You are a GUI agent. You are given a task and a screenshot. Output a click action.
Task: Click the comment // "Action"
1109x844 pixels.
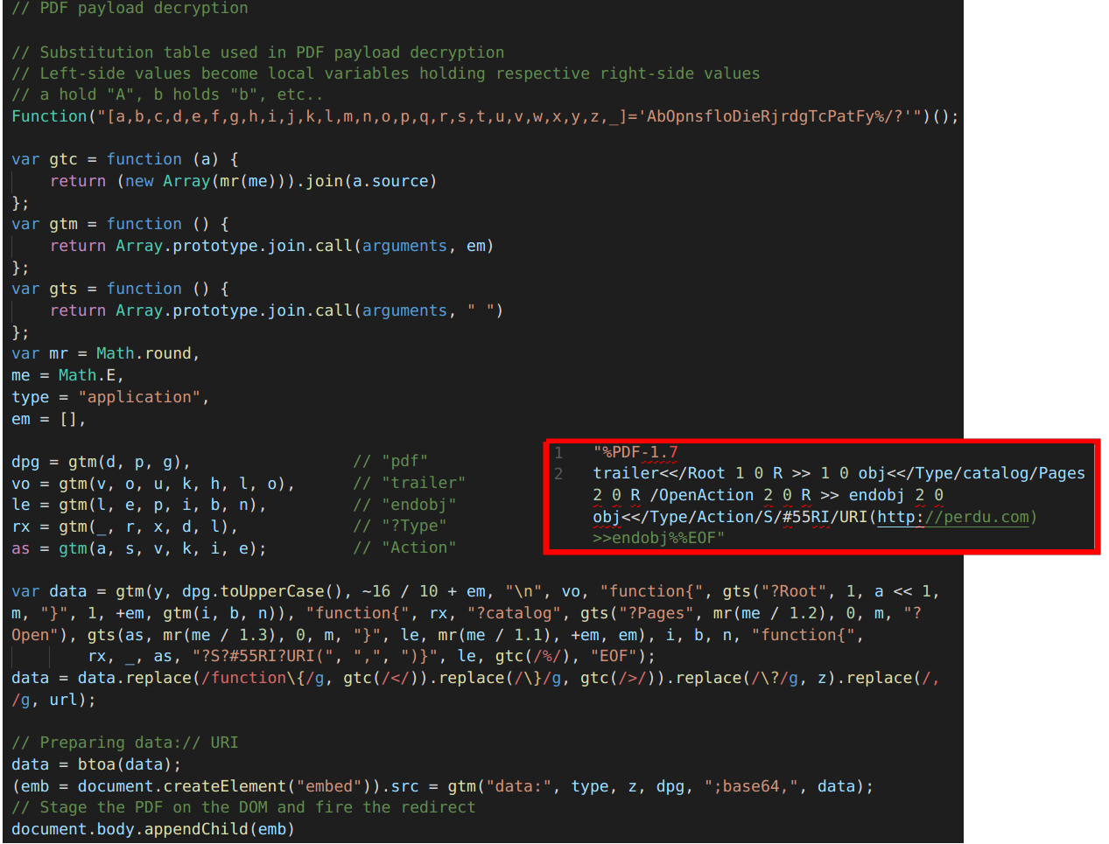click(x=404, y=548)
